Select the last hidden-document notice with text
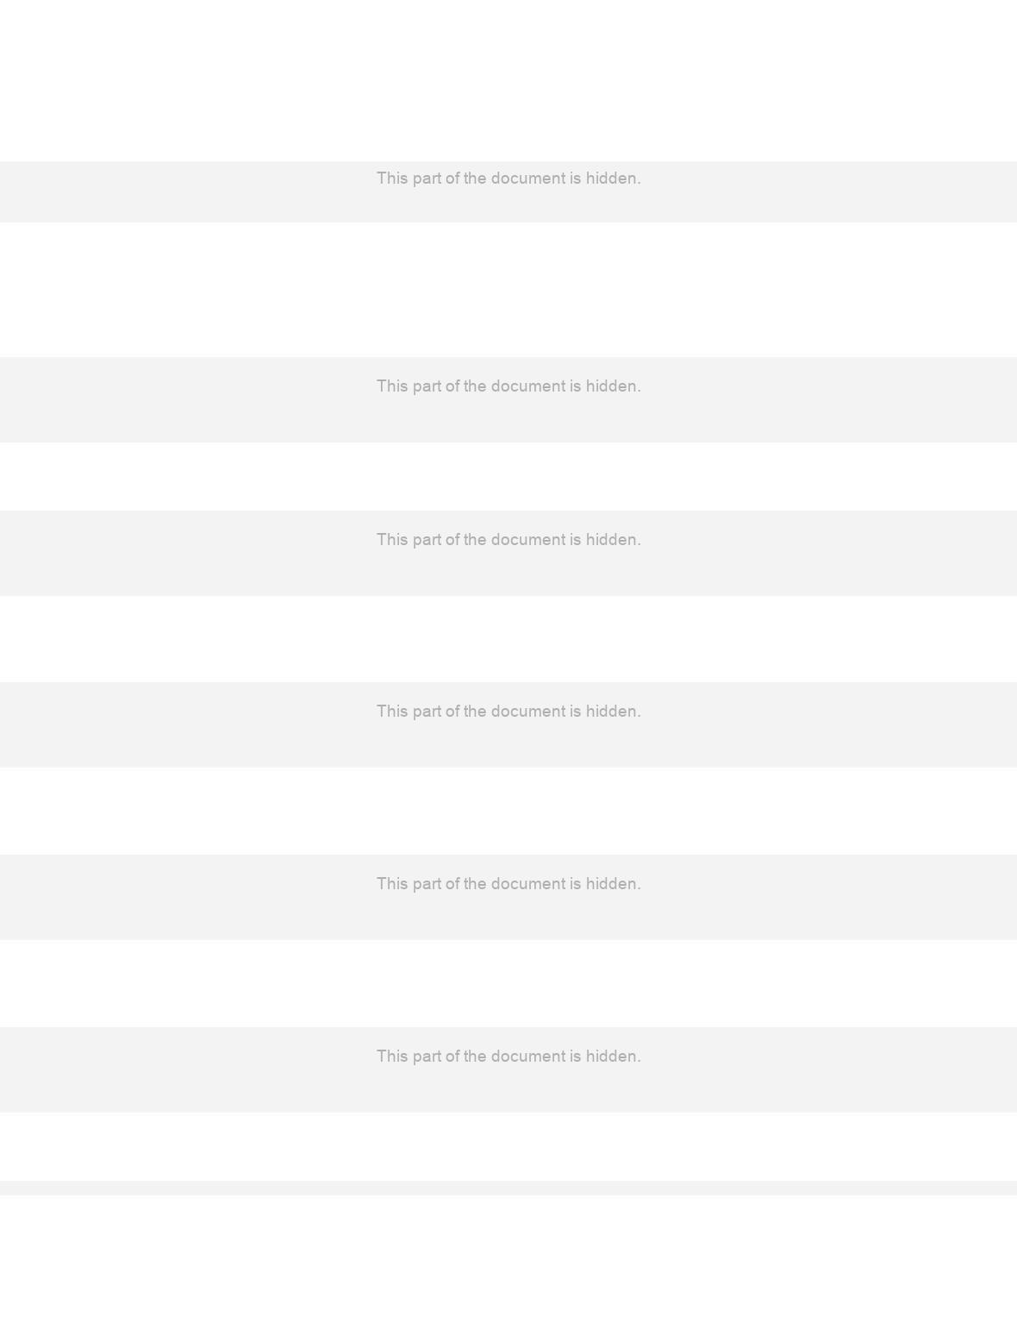The width and height of the screenshot is (1017, 1317). [x=508, y=1069]
